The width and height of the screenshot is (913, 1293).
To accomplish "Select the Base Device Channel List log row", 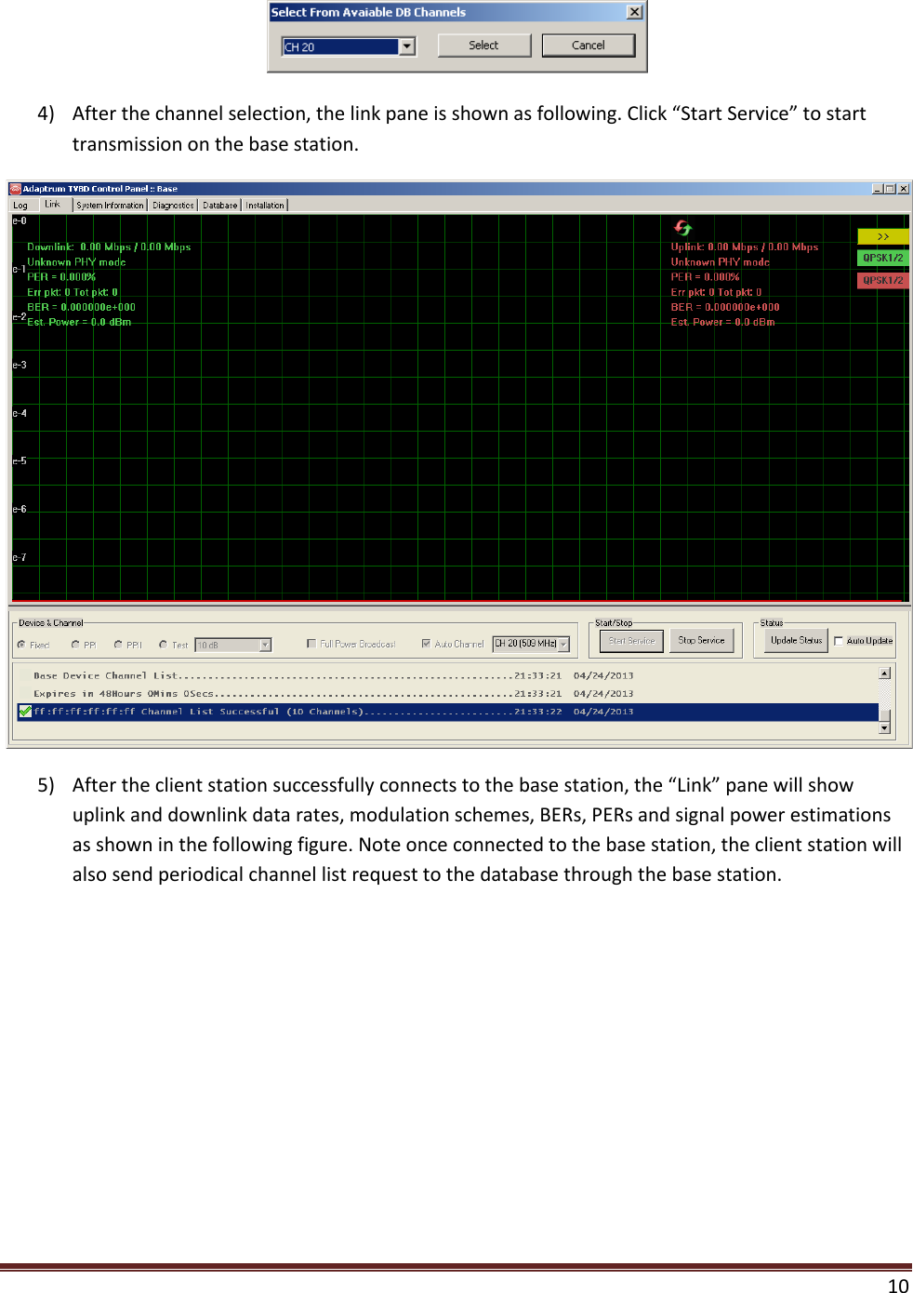I will 448,676.
